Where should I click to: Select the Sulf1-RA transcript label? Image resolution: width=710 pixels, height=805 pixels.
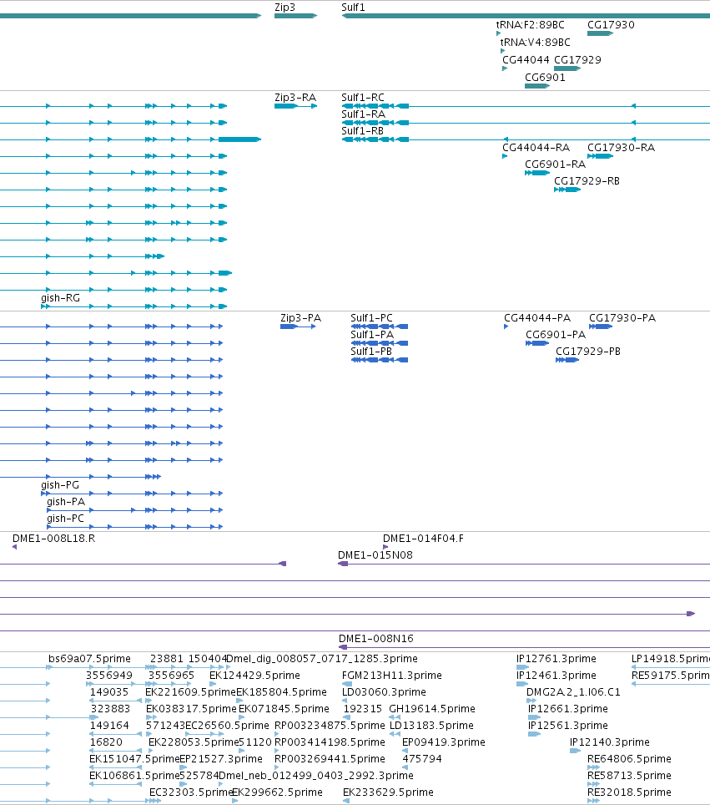coord(363,114)
